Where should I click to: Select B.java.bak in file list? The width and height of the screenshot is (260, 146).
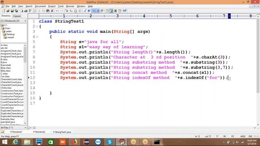6,65
